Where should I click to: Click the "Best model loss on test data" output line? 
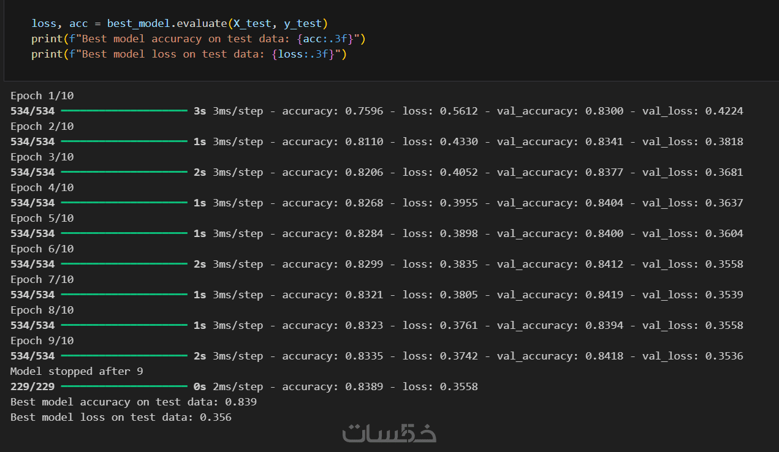(121, 417)
